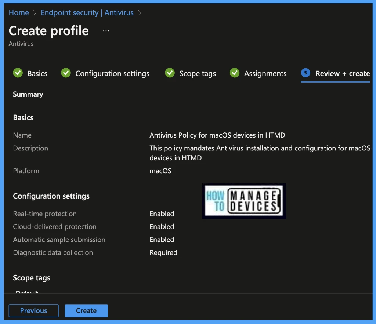376x324 pixels.
Task: Click the 'Create profile' page title
Action: click(x=49, y=31)
